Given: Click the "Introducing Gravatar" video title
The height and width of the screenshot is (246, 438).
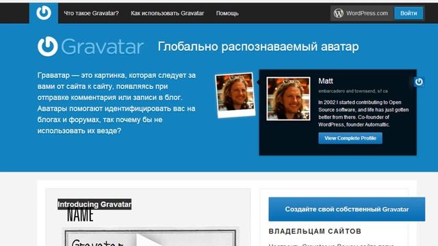Looking at the screenshot, I should click(x=94, y=204).
